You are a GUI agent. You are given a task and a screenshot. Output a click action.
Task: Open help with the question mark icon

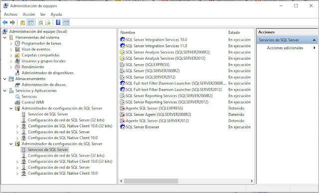click(58, 22)
